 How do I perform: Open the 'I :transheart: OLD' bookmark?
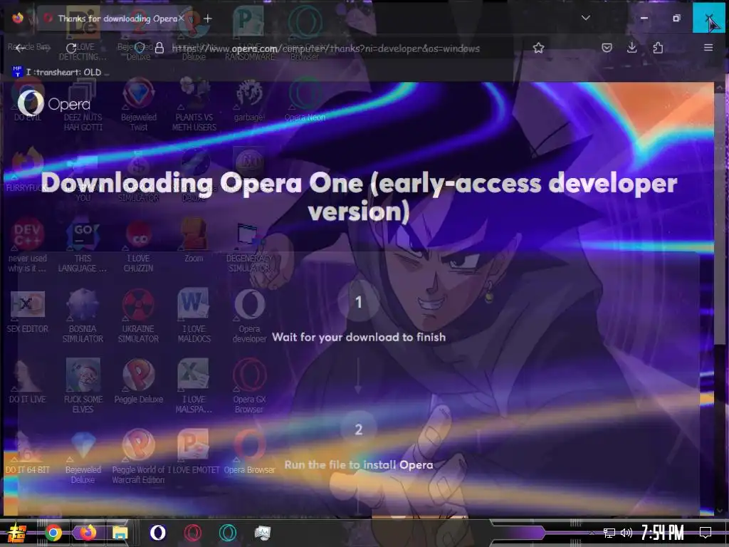point(61,72)
